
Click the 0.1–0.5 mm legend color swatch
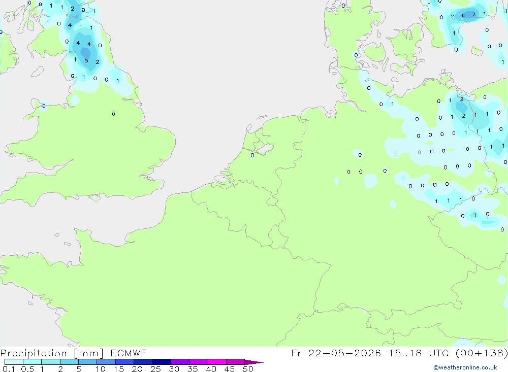pyautogui.click(x=14, y=362)
